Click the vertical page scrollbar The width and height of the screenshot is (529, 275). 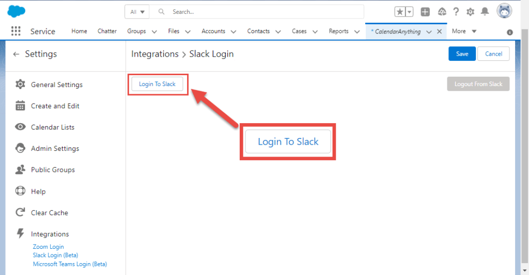(525, 145)
